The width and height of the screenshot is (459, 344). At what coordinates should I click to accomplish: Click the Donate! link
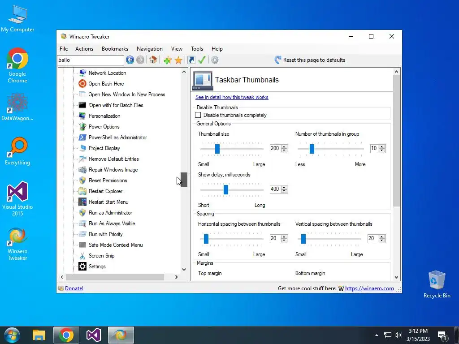coord(74,288)
